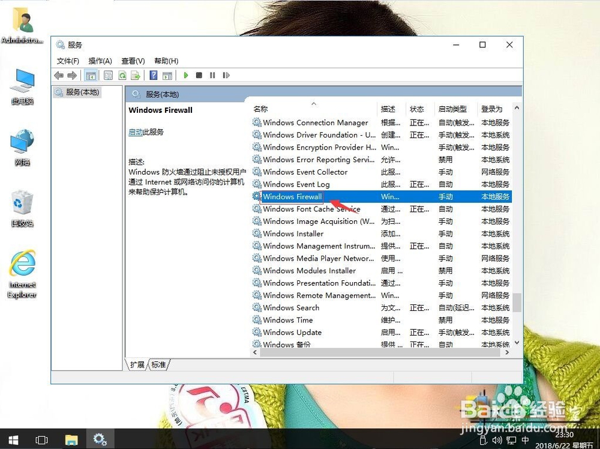Open properties of the selected service
Viewport: 600px width, 449px height.
coord(109,75)
